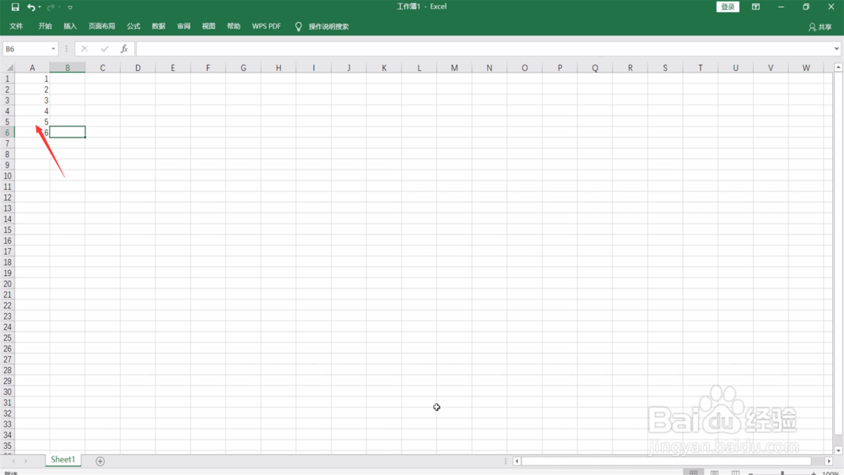Select column A header

[32, 67]
